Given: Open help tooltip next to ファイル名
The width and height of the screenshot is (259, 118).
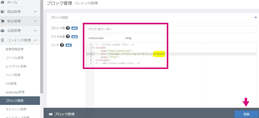Looking at the screenshot, I should click(68, 36).
